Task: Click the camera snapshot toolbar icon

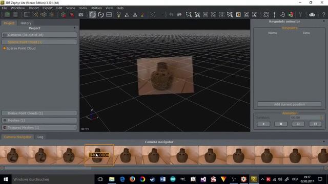Action: click(x=81, y=15)
